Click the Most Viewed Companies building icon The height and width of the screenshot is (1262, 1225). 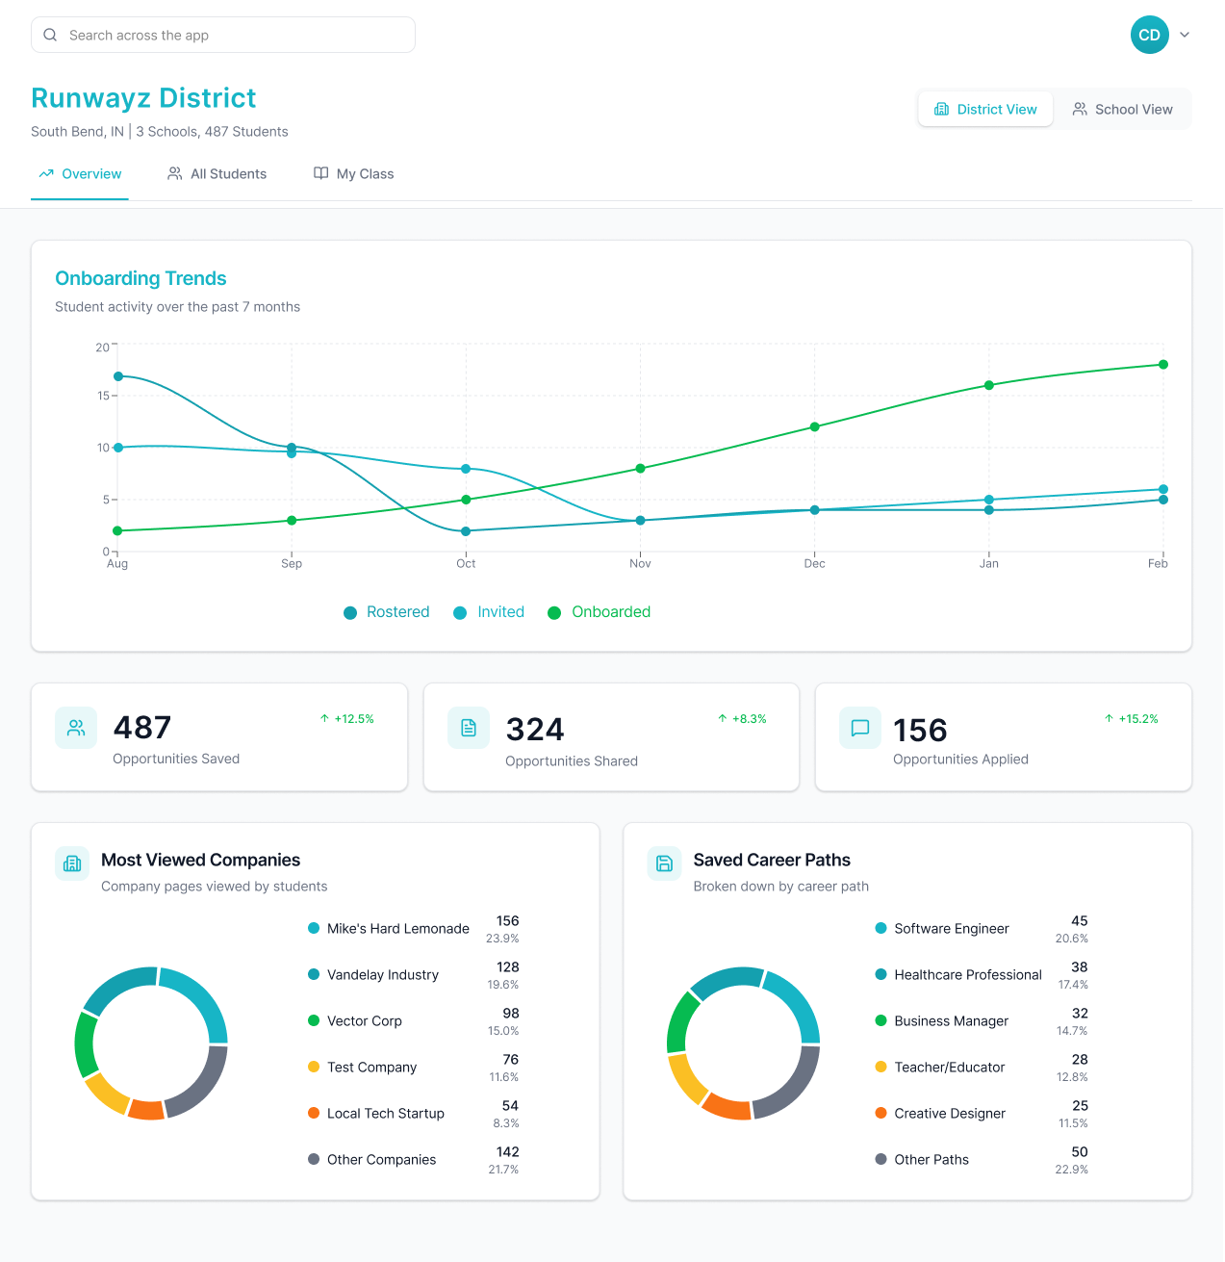pyautogui.click(x=72, y=863)
